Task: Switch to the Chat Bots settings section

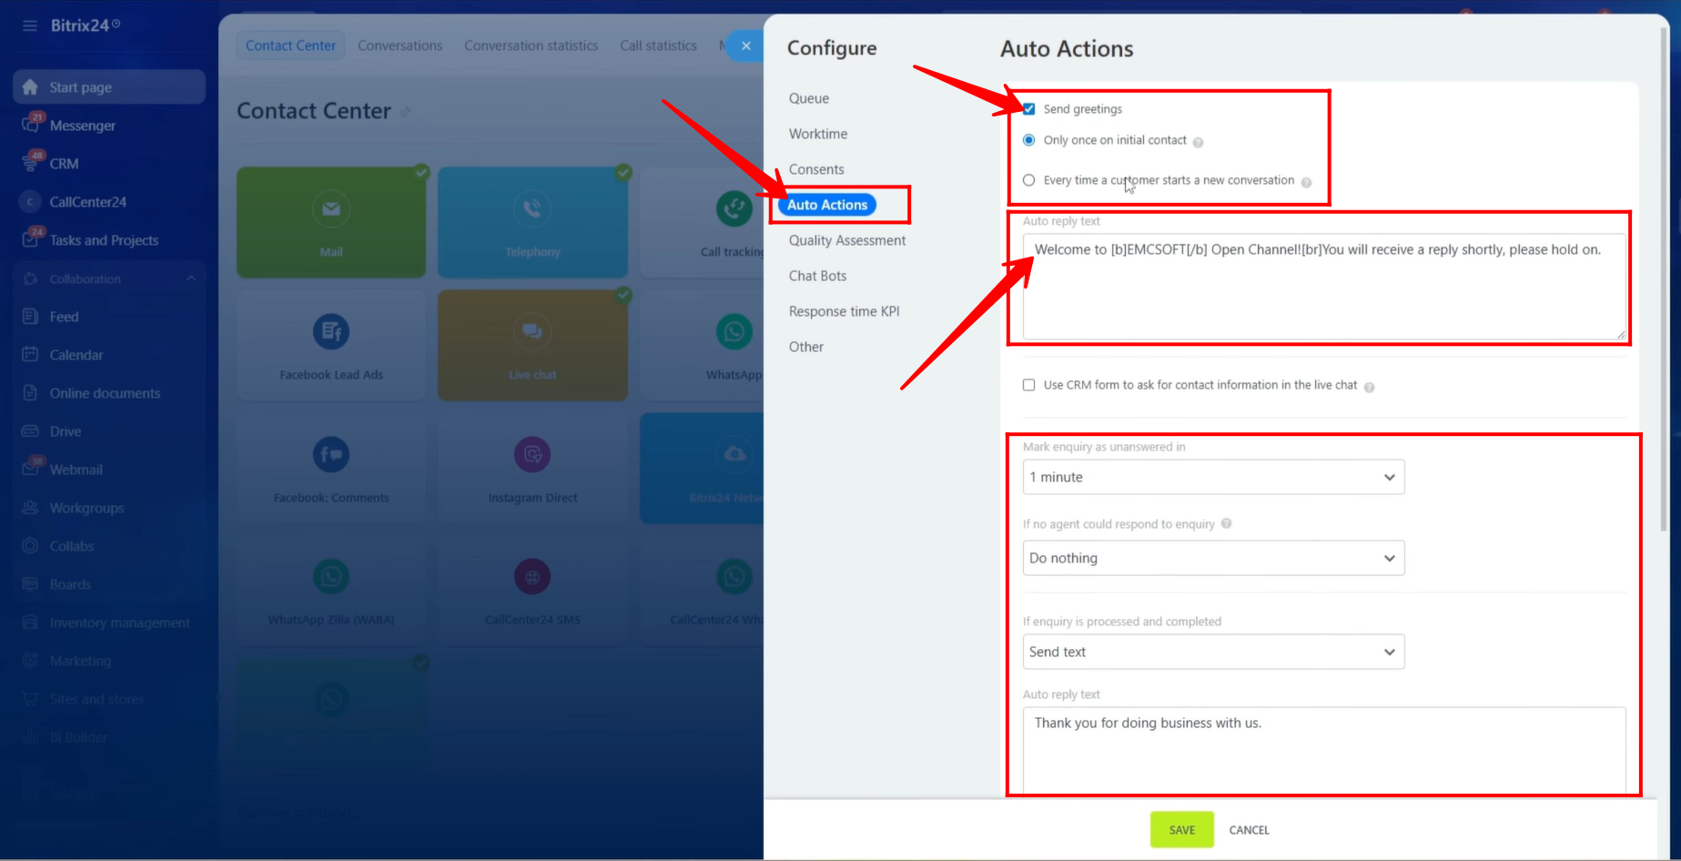Action: pyautogui.click(x=817, y=276)
